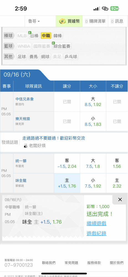128x277 pixels.
Task: Select 主 2.32 moneyline odds
Action: coord(117,183)
